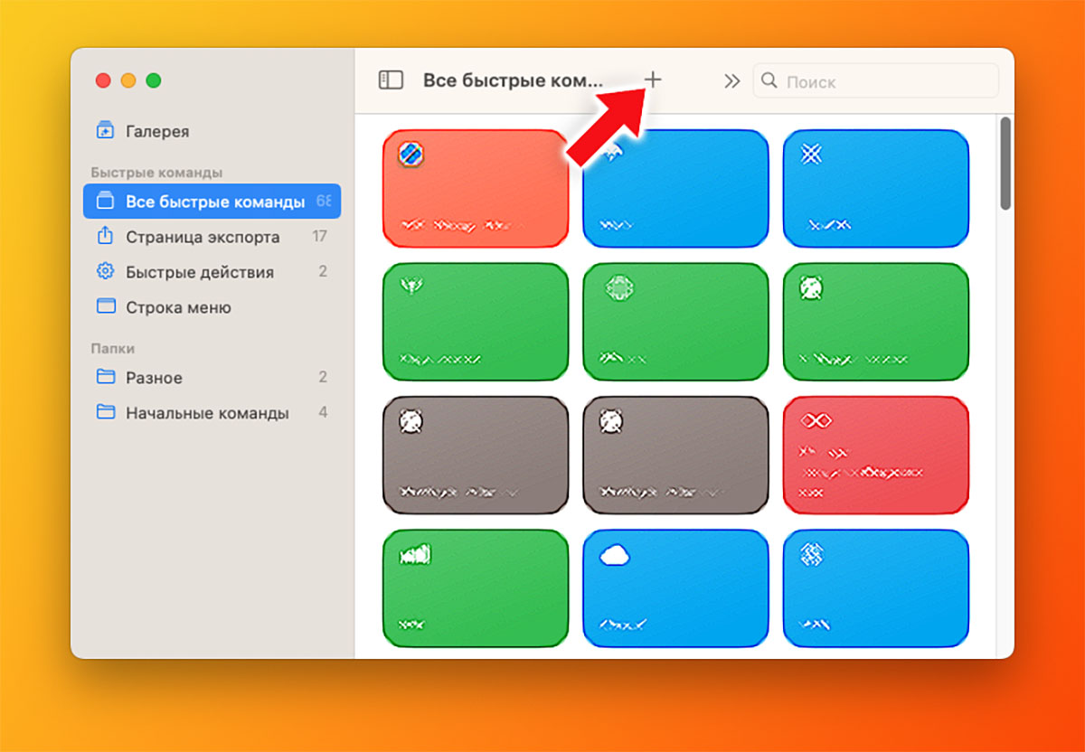Toggle the sidebar visibility icon
Viewport: 1085px width, 752px height.
pos(391,80)
